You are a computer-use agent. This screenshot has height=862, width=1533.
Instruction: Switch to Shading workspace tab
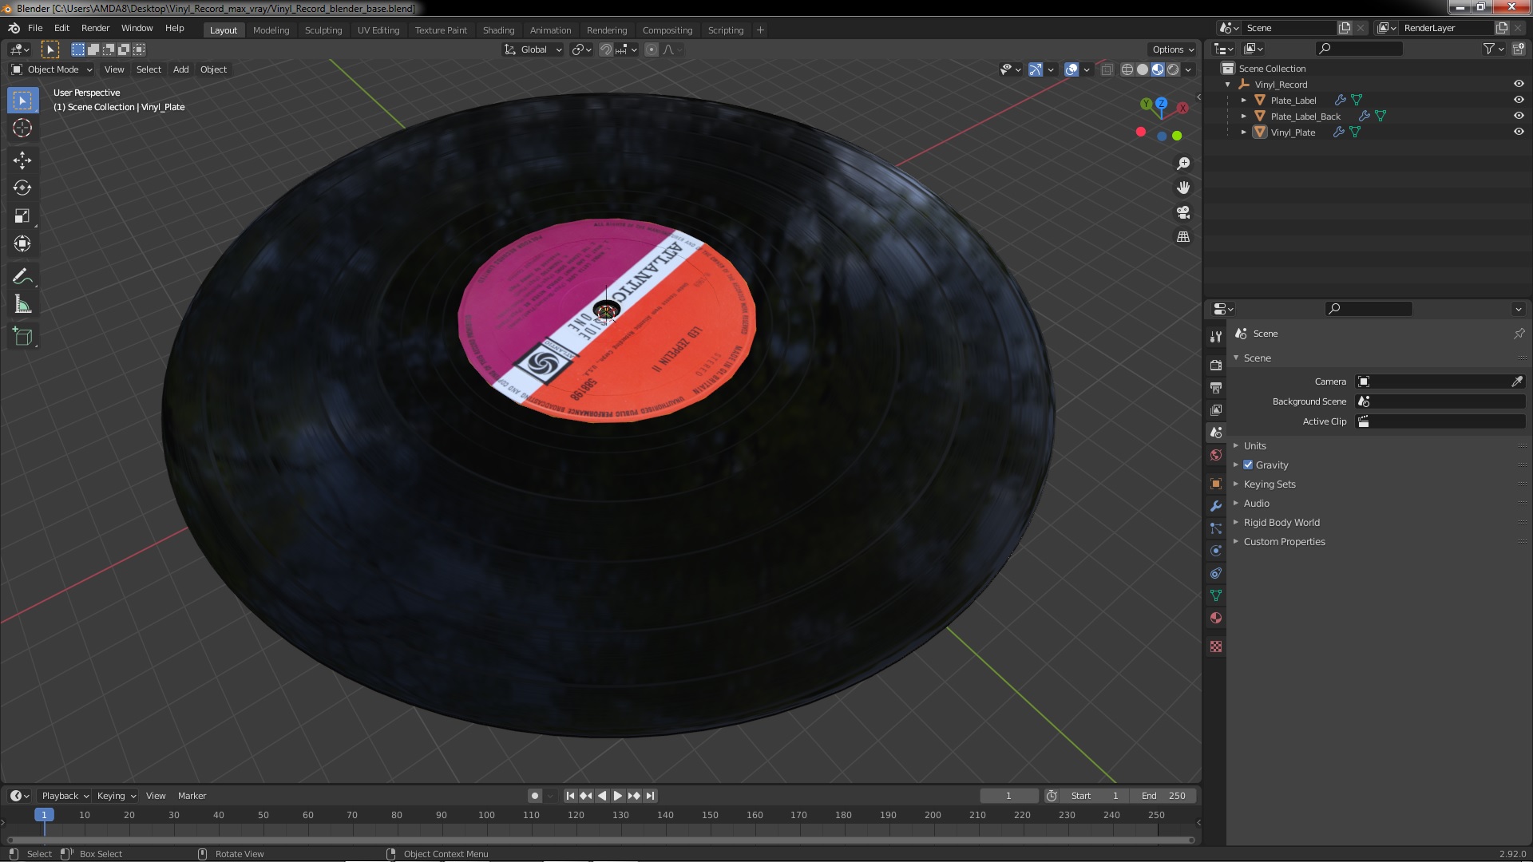498,30
